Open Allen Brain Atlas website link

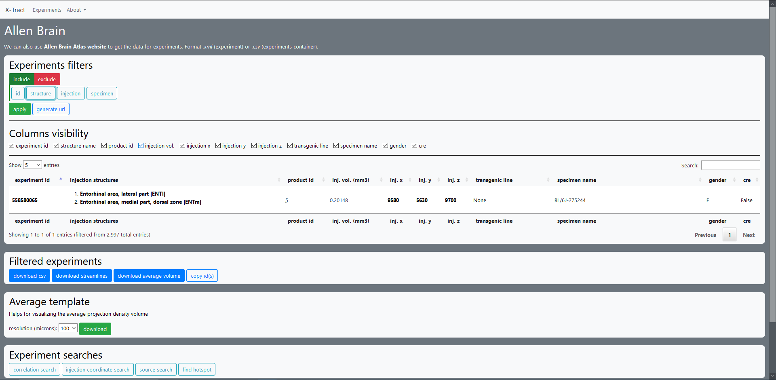coord(75,46)
